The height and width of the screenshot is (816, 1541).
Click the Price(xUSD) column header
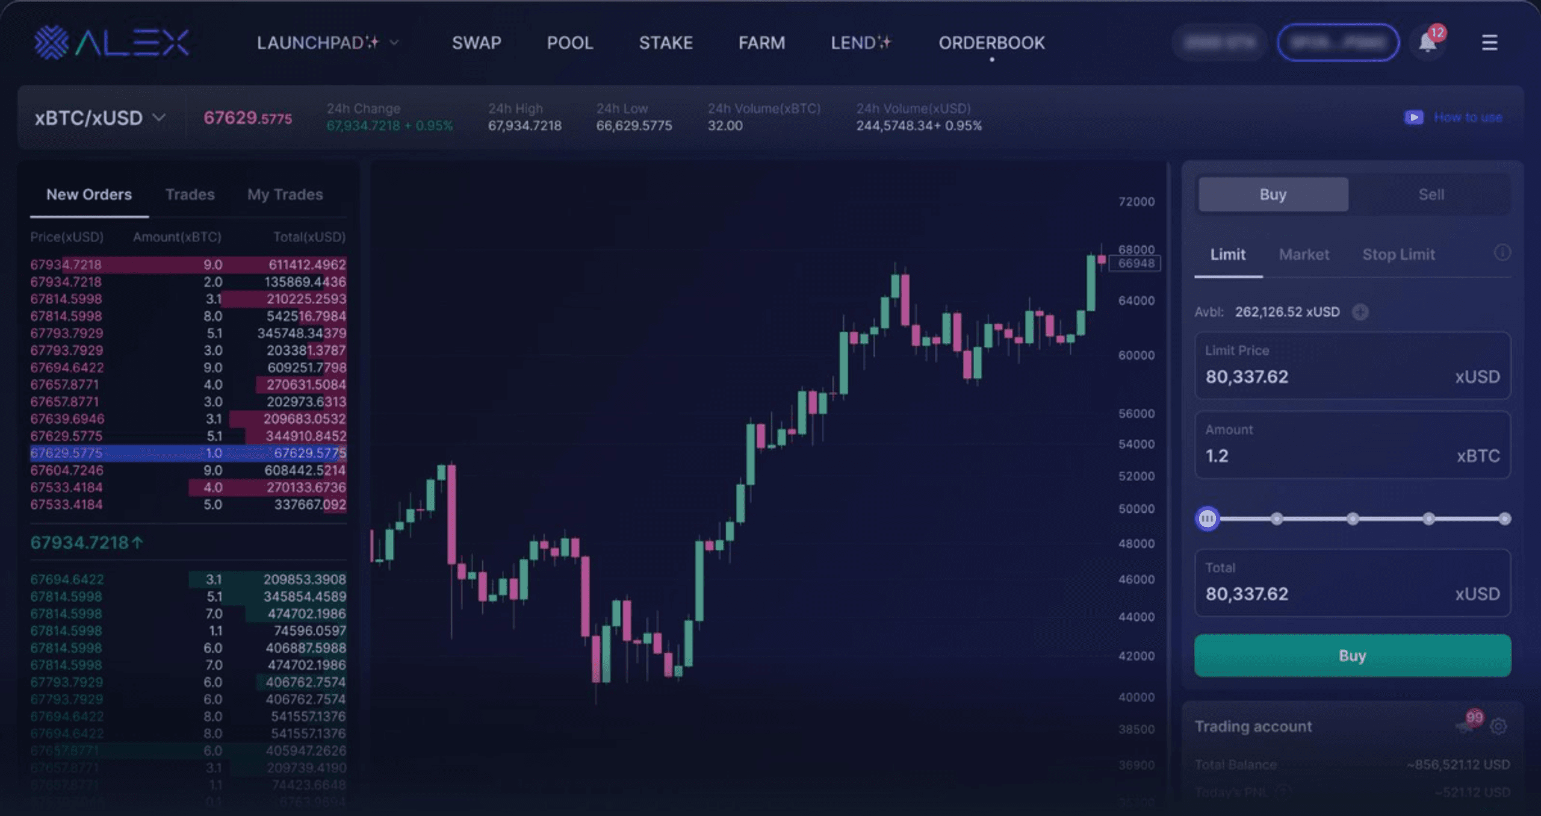pos(67,237)
